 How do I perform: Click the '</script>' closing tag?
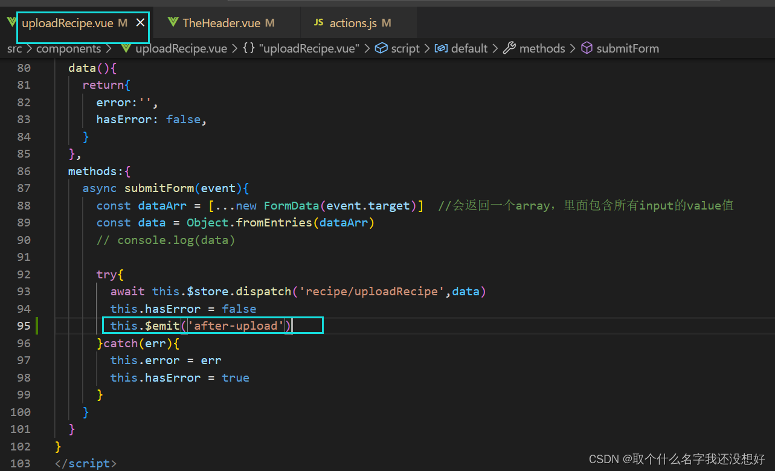(x=85, y=464)
